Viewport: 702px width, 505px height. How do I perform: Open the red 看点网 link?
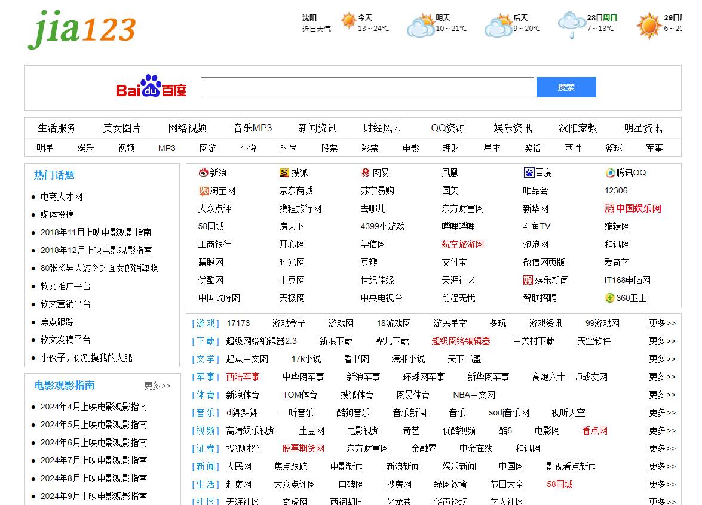tap(594, 430)
